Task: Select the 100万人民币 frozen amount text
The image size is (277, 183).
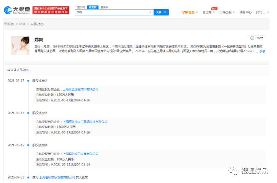Action: 65,159
